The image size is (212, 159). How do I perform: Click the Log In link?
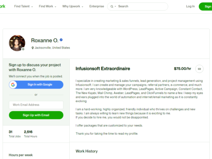190,6
